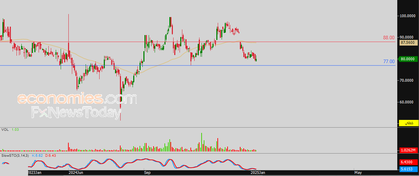Click the yellow Arabic scale-type button
Screen dimensions: 419x176
pyautogui.click(x=408, y=123)
